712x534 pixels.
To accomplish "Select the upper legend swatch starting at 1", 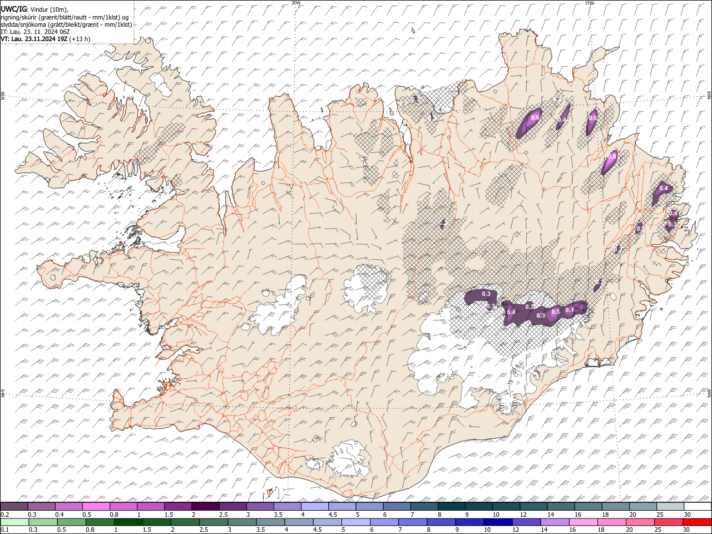I will (151, 506).
